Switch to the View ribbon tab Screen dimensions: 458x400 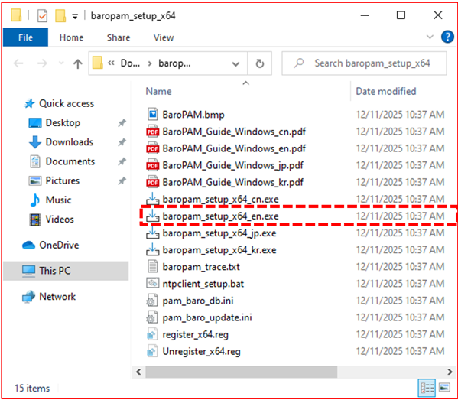pyautogui.click(x=164, y=37)
